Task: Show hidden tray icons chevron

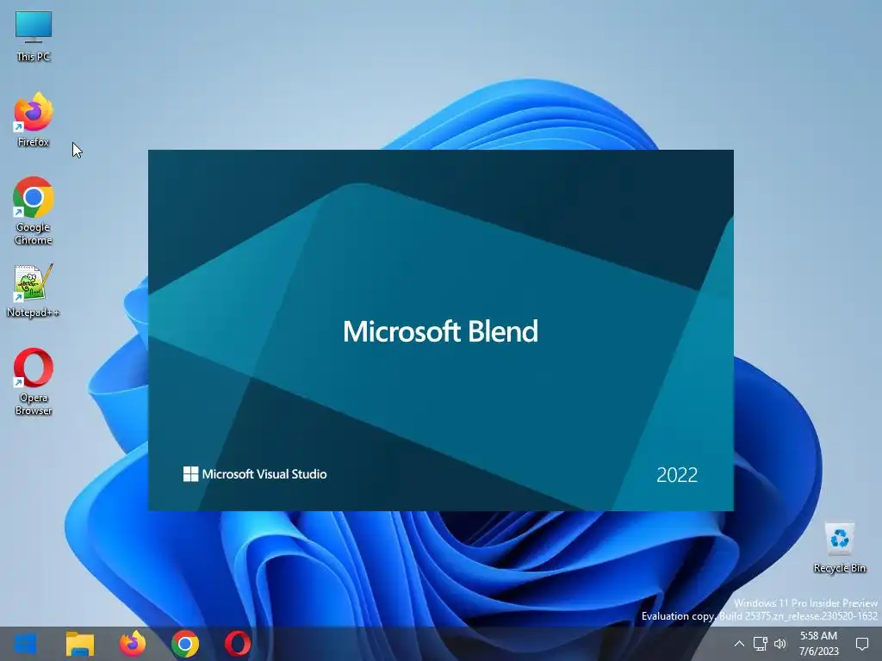Action: coord(740,644)
